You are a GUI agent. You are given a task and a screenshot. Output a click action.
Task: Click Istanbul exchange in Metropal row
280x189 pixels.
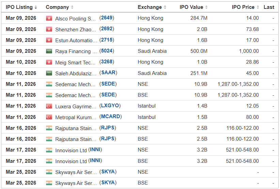coord(146,117)
